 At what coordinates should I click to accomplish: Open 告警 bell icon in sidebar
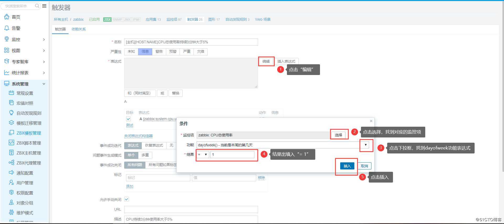point(7,28)
